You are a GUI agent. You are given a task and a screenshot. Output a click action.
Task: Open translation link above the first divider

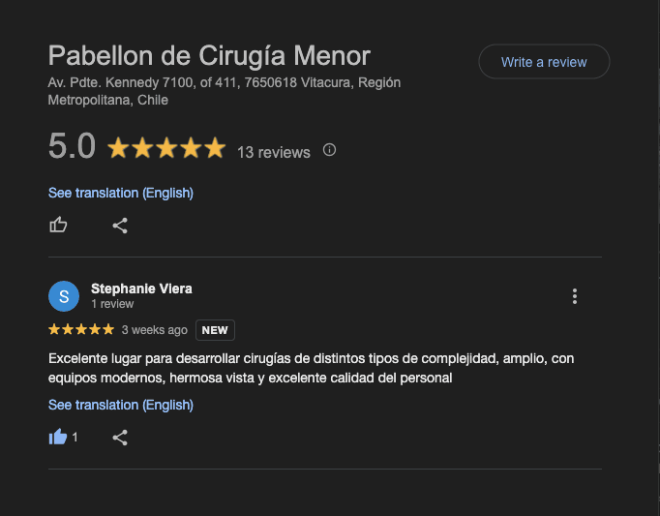[x=120, y=193]
